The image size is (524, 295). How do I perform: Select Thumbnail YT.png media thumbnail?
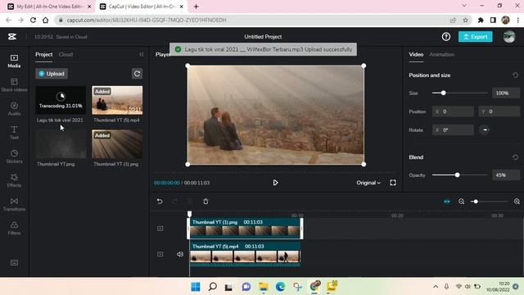coord(61,144)
